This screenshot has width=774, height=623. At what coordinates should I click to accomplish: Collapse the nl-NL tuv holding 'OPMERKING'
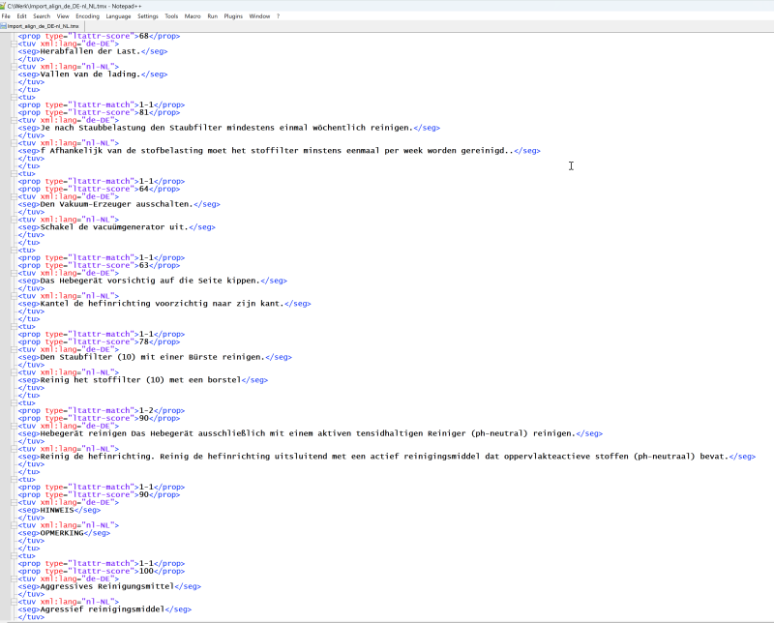[15, 525]
